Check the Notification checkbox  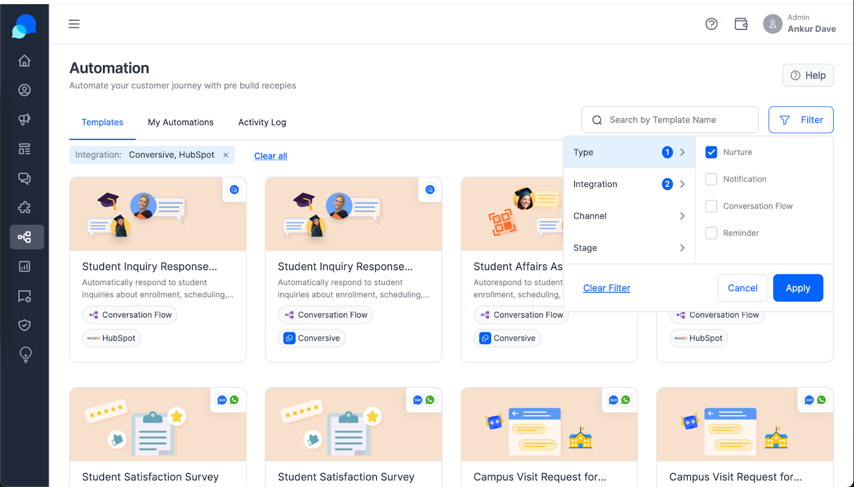(711, 179)
